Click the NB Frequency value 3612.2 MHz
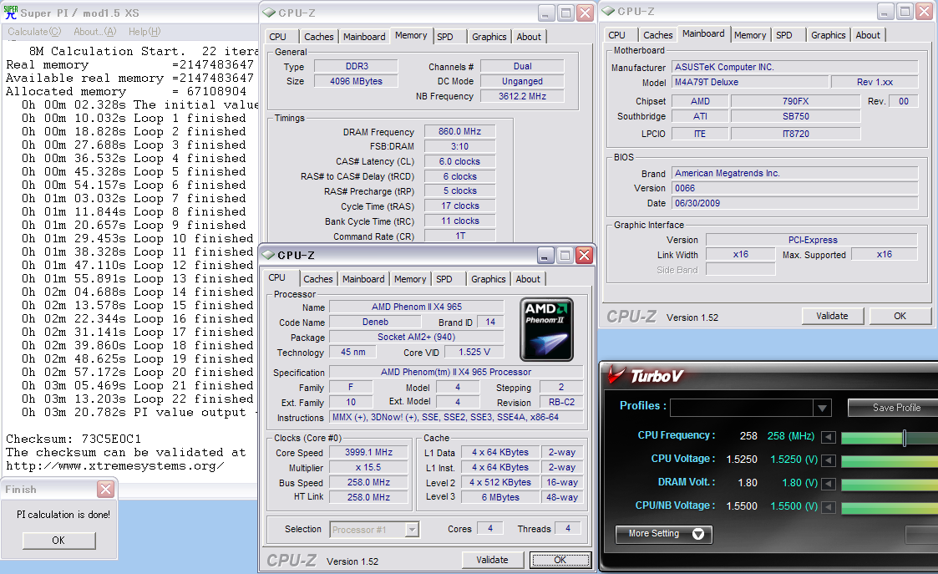The height and width of the screenshot is (574, 938). 522,96
